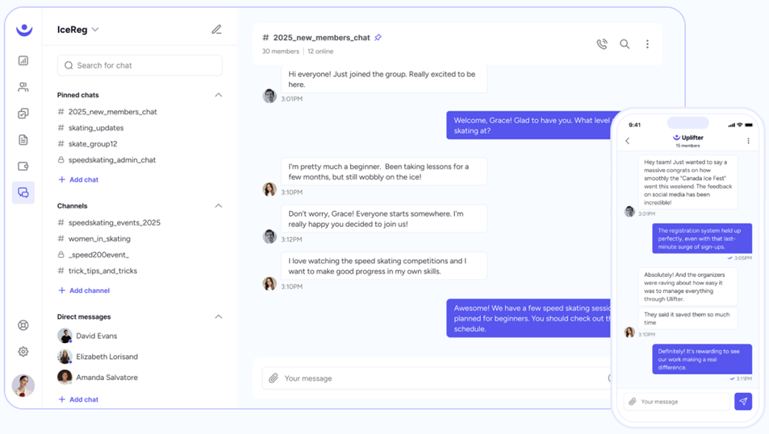Click the "Awesome! We have a few" message bubble

coord(529,319)
